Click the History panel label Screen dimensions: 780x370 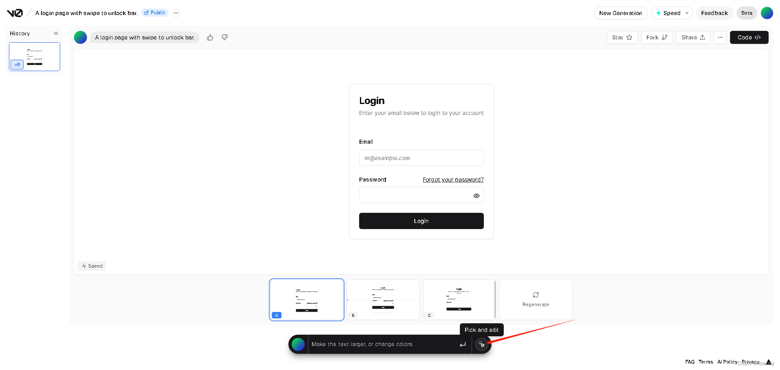pyautogui.click(x=20, y=33)
